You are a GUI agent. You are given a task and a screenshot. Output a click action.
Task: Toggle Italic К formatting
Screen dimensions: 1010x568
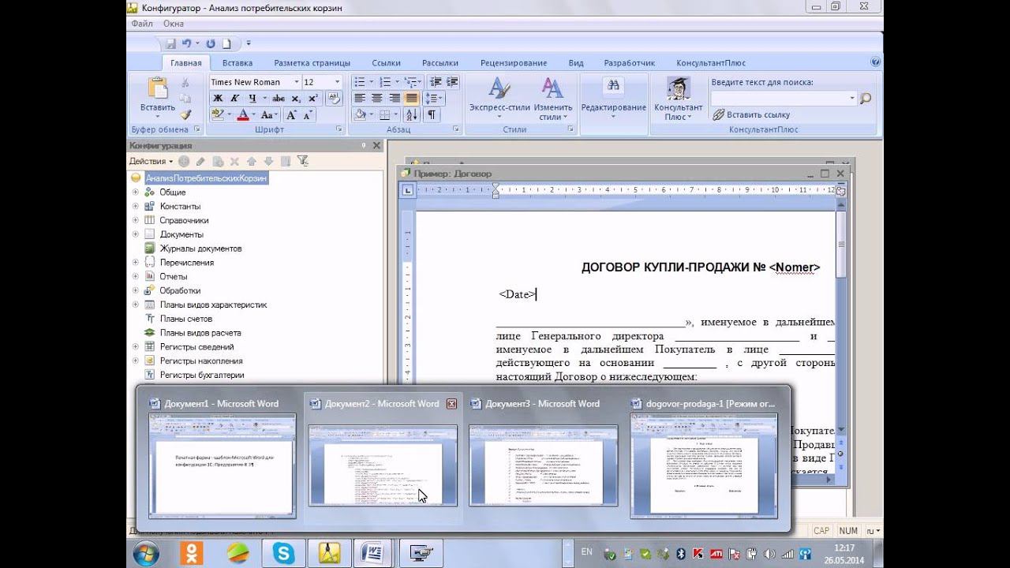click(x=234, y=99)
